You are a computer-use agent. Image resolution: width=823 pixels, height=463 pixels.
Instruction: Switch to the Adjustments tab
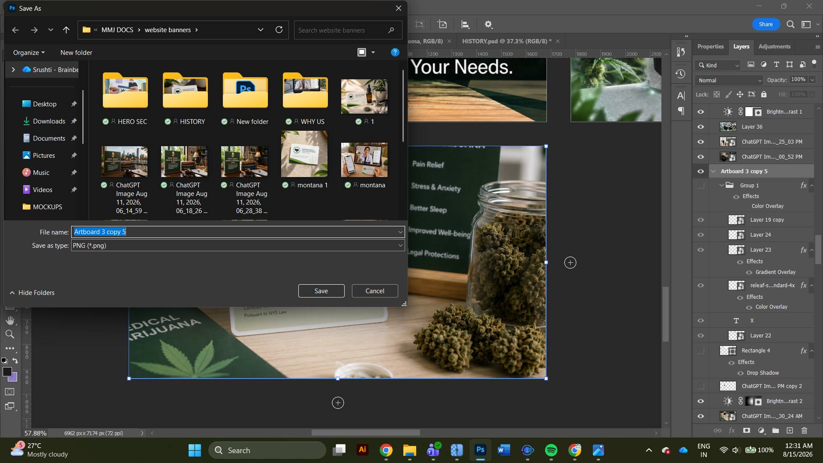point(774,46)
